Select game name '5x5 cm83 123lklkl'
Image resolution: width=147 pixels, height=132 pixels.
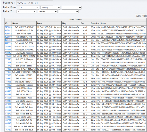tap(24, 66)
